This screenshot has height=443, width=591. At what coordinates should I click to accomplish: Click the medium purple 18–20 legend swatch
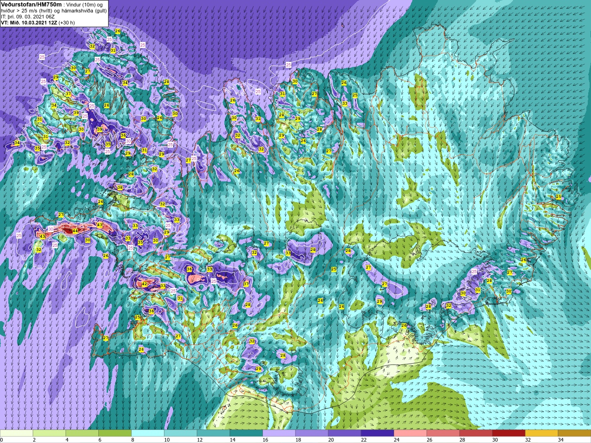312,433
